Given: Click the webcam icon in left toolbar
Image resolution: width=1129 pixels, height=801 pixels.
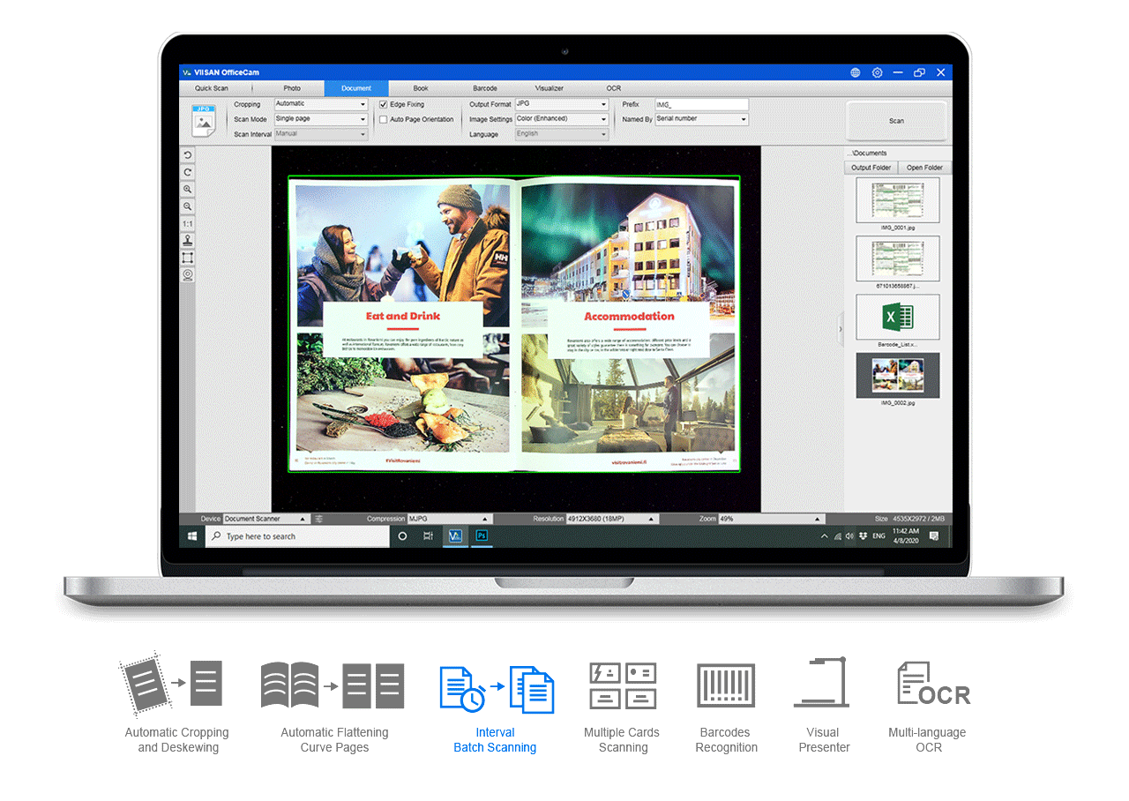Looking at the screenshot, I should 188,275.
